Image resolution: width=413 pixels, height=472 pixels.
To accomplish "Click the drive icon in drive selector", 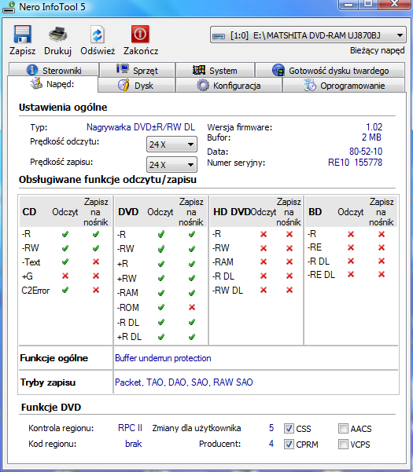I will [x=219, y=36].
